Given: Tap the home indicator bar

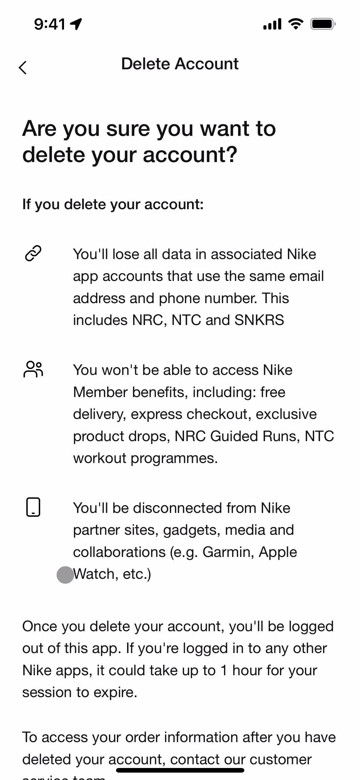Looking at the screenshot, I should (180, 770).
